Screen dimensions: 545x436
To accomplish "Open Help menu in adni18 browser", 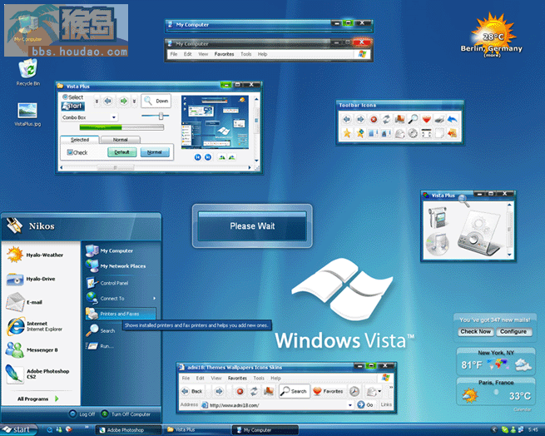I will tap(275, 378).
